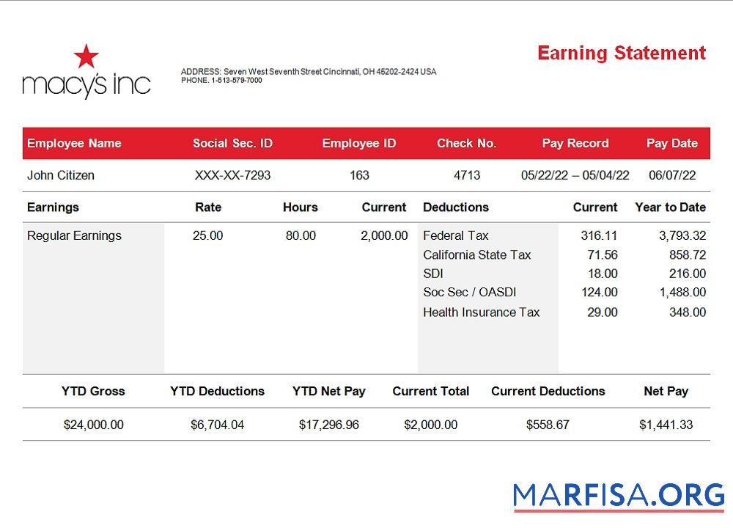Screen dimensions: 733x528
Task: Click the Health Insurance Tax entry
Action: (482, 312)
